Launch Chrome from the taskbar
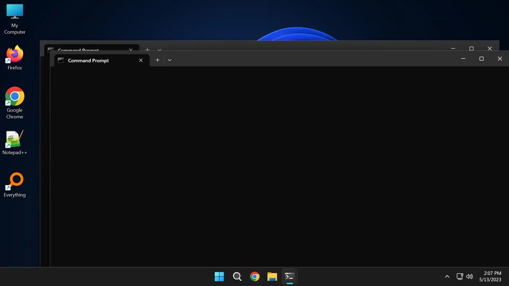509x286 pixels. 254,276
